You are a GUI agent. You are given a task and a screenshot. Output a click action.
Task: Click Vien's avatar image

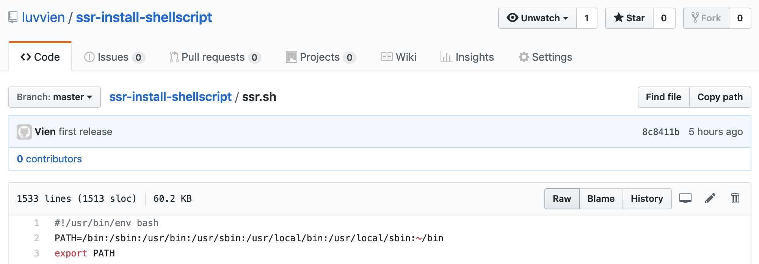pyautogui.click(x=24, y=132)
